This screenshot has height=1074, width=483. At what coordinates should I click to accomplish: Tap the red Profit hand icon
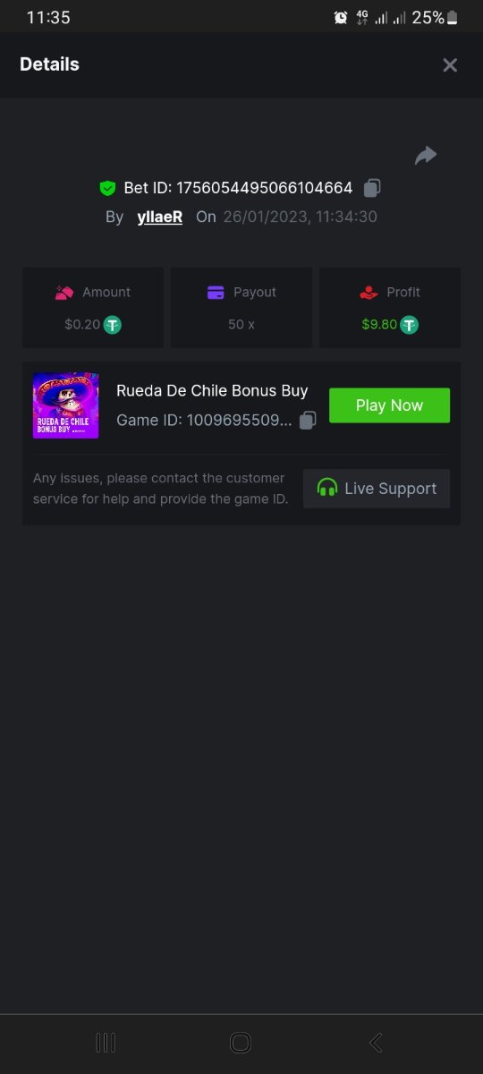pos(369,293)
